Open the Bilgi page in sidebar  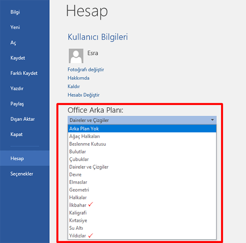15,12
